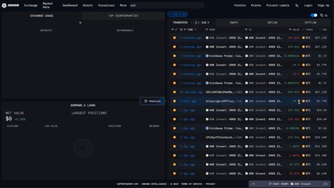Open the Visualizer page
The height and width of the screenshot is (188, 334).
coord(106,5)
